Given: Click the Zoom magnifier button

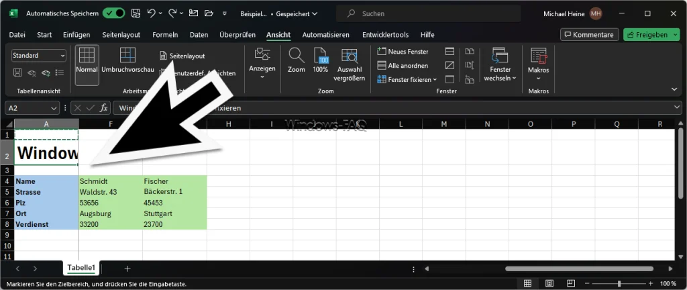Looking at the screenshot, I should pyautogui.click(x=296, y=60).
